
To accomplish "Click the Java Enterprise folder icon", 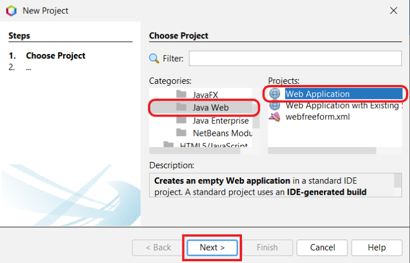I will (182, 121).
